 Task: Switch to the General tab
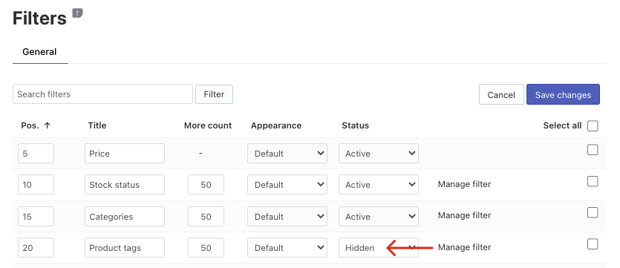[39, 52]
